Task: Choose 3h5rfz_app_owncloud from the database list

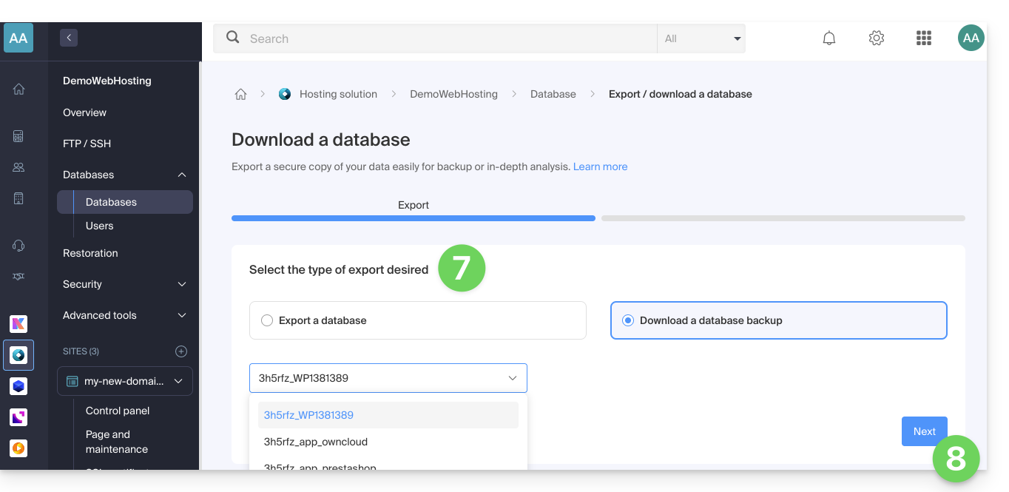Action: click(x=316, y=442)
